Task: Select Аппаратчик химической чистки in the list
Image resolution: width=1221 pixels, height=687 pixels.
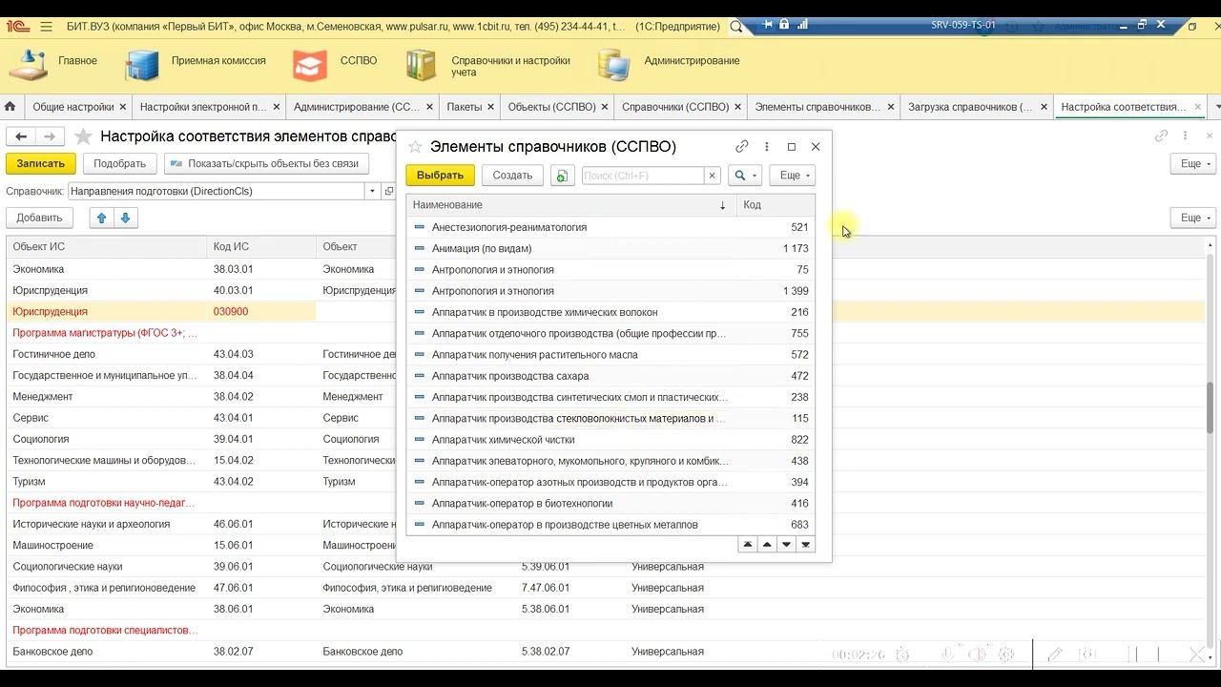Action: click(610, 440)
